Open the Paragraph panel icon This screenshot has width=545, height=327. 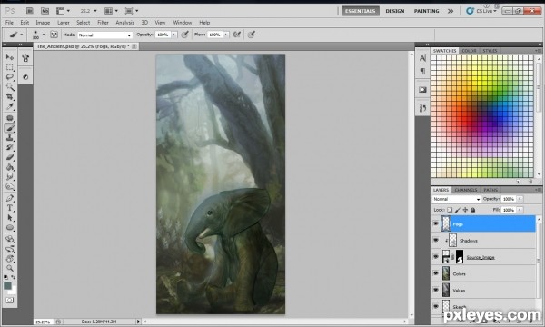tap(422, 71)
